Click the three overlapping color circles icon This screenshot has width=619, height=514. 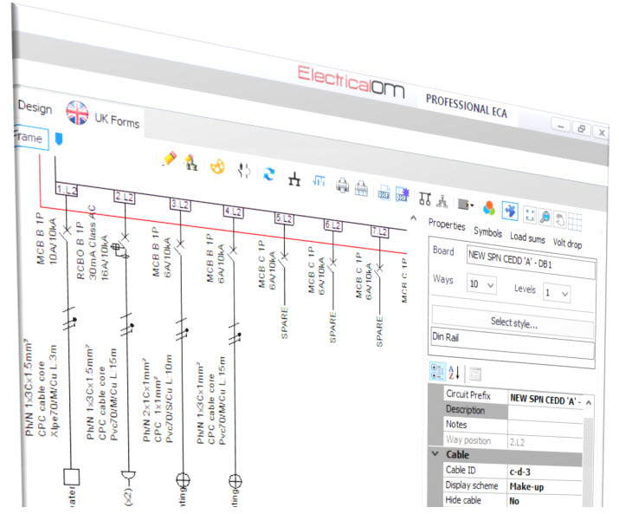pyautogui.click(x=489, y=207)
